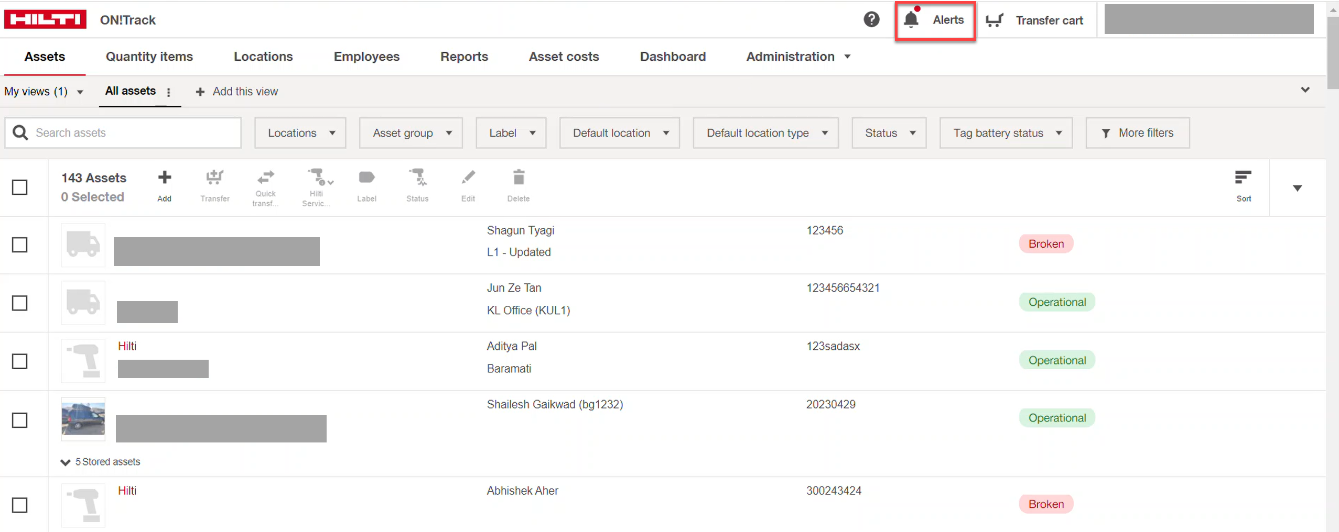Expand the My views (1) dropdown

(44, 92)
